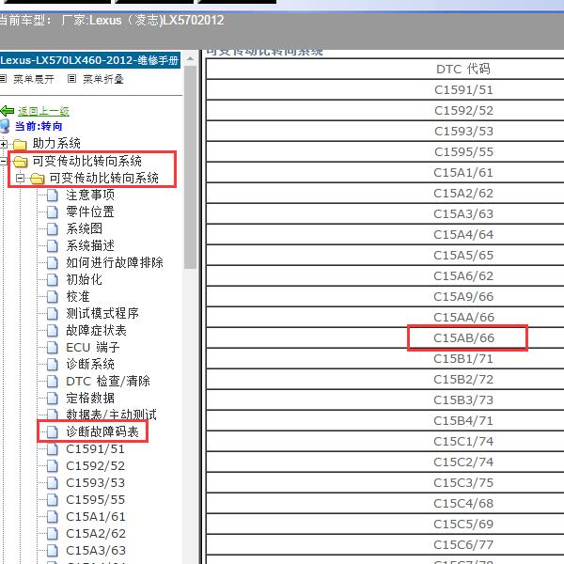
Task: Open the C1591/51 tree document icon
Action: click(x=53, y=449)
